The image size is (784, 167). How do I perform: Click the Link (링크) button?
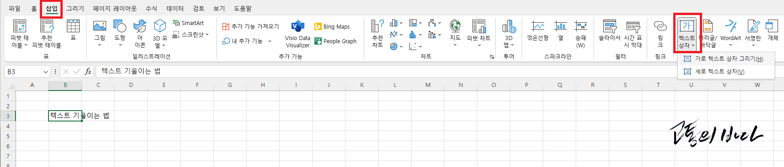[660, 34]
